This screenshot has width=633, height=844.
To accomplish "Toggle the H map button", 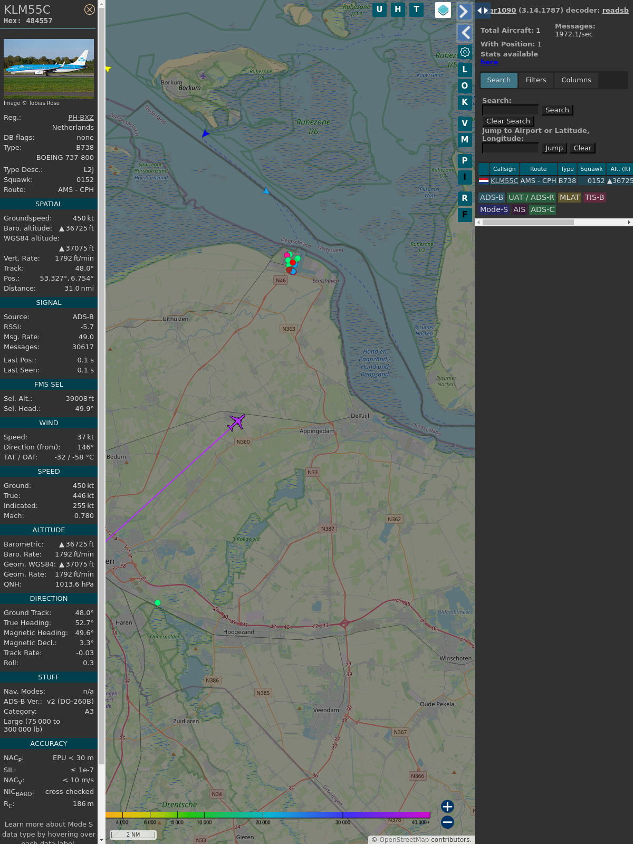I will pyautogui.click(x=398, y=9).
